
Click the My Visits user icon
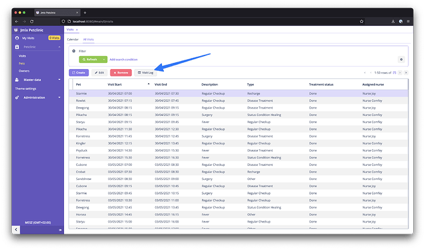click(x=17, y=38)
